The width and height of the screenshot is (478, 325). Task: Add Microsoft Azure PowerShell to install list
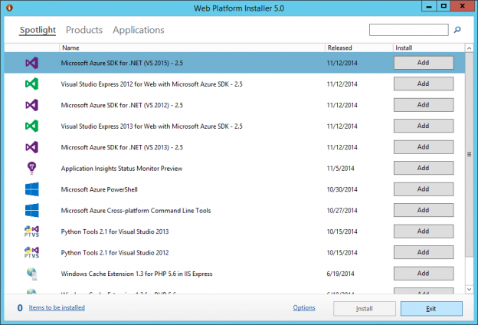click(x=423, y=189)
